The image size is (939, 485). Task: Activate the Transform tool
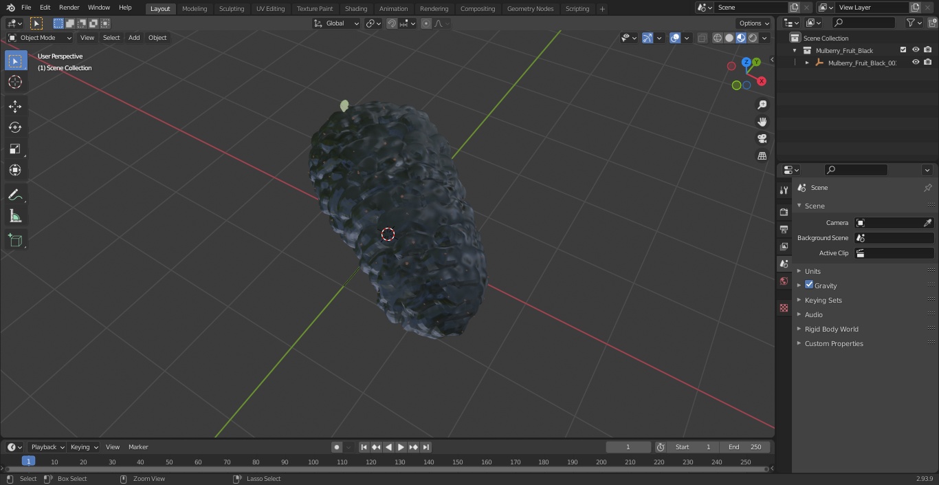coord(15,170)
